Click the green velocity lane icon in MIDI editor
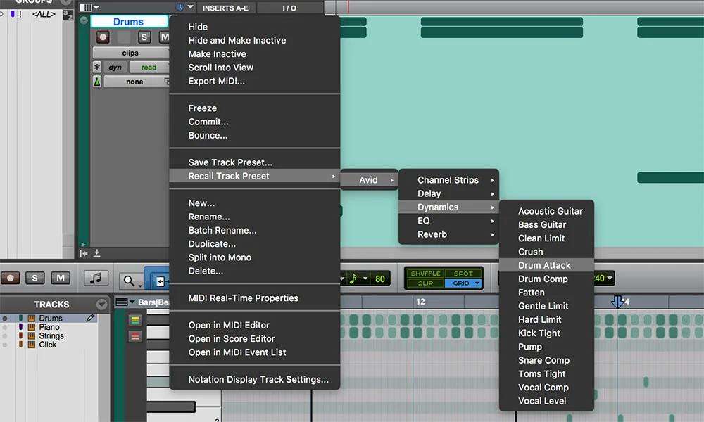 [x=135, y=320]
